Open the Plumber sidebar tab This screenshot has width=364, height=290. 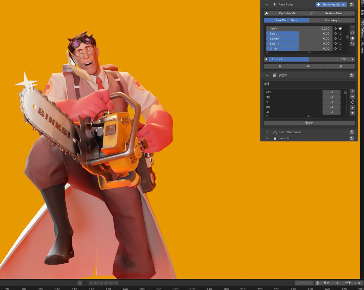click(x=362, y=48)
